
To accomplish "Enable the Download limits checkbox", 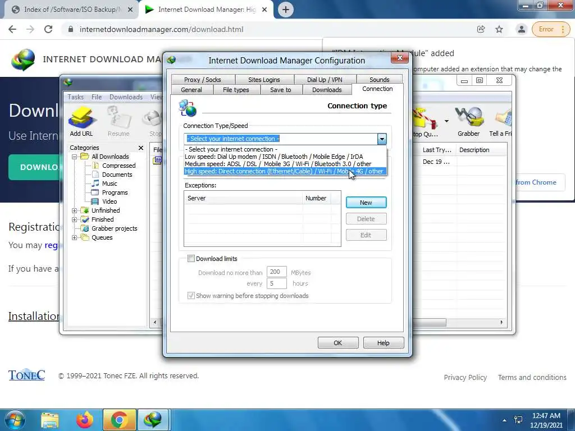I will tap(191, 259).
